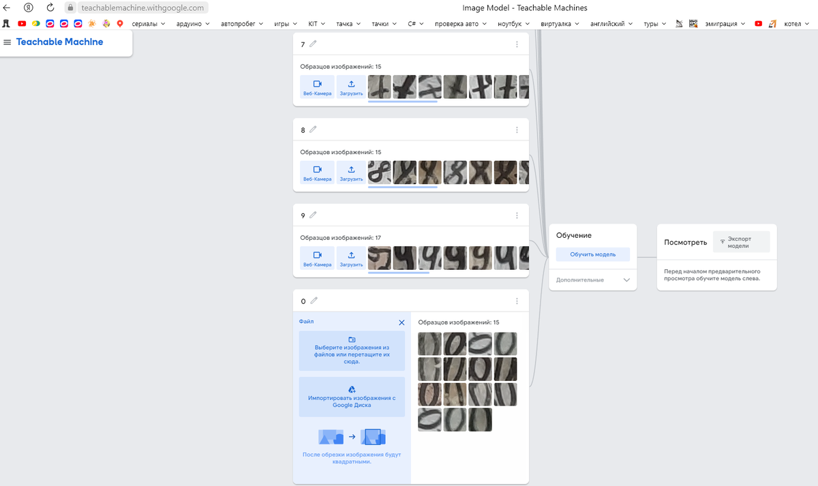Image resolution: width=818 pixels, height=486 pixels.
Task: Open the сериалы bookmarks folder
Action: [x=149, y=23]
